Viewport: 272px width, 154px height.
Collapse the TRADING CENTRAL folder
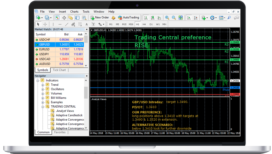point(43,107)
